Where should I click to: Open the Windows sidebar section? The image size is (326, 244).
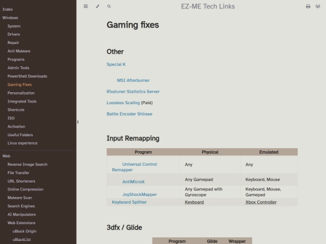(10, 18)
